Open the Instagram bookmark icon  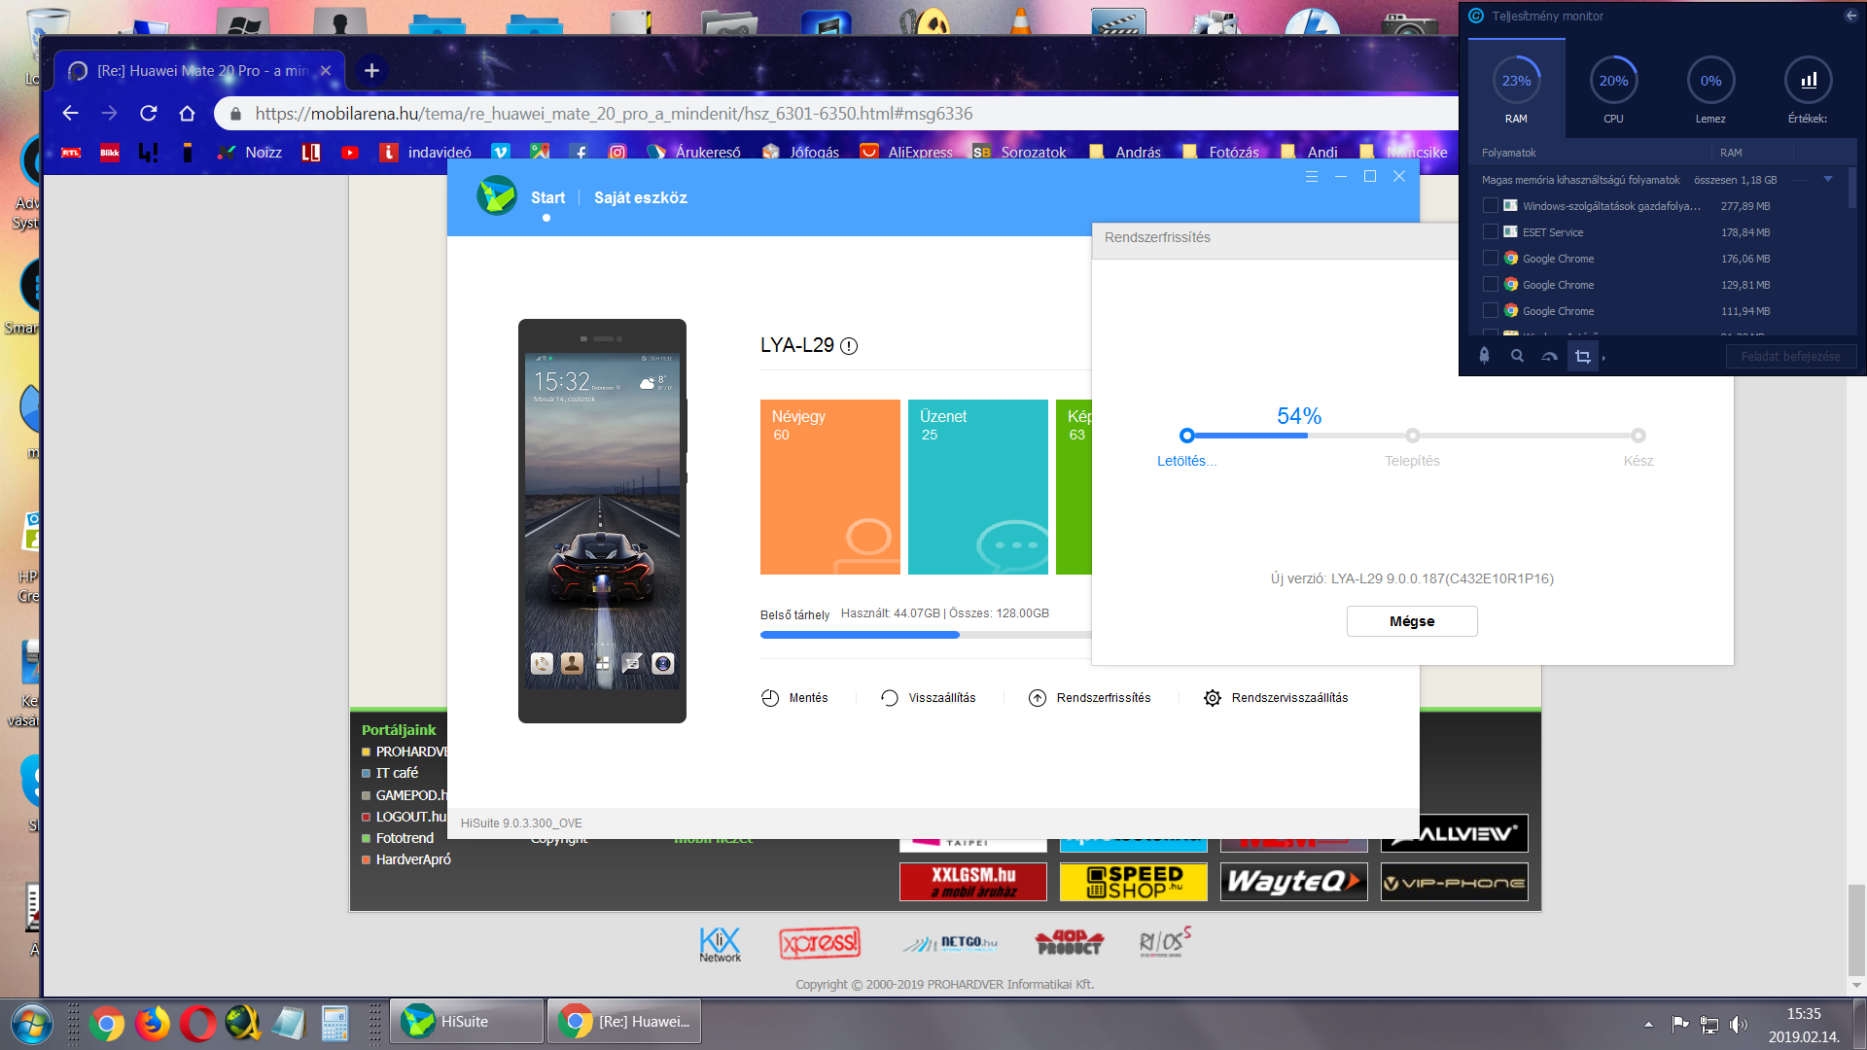[x=617, y=153]
